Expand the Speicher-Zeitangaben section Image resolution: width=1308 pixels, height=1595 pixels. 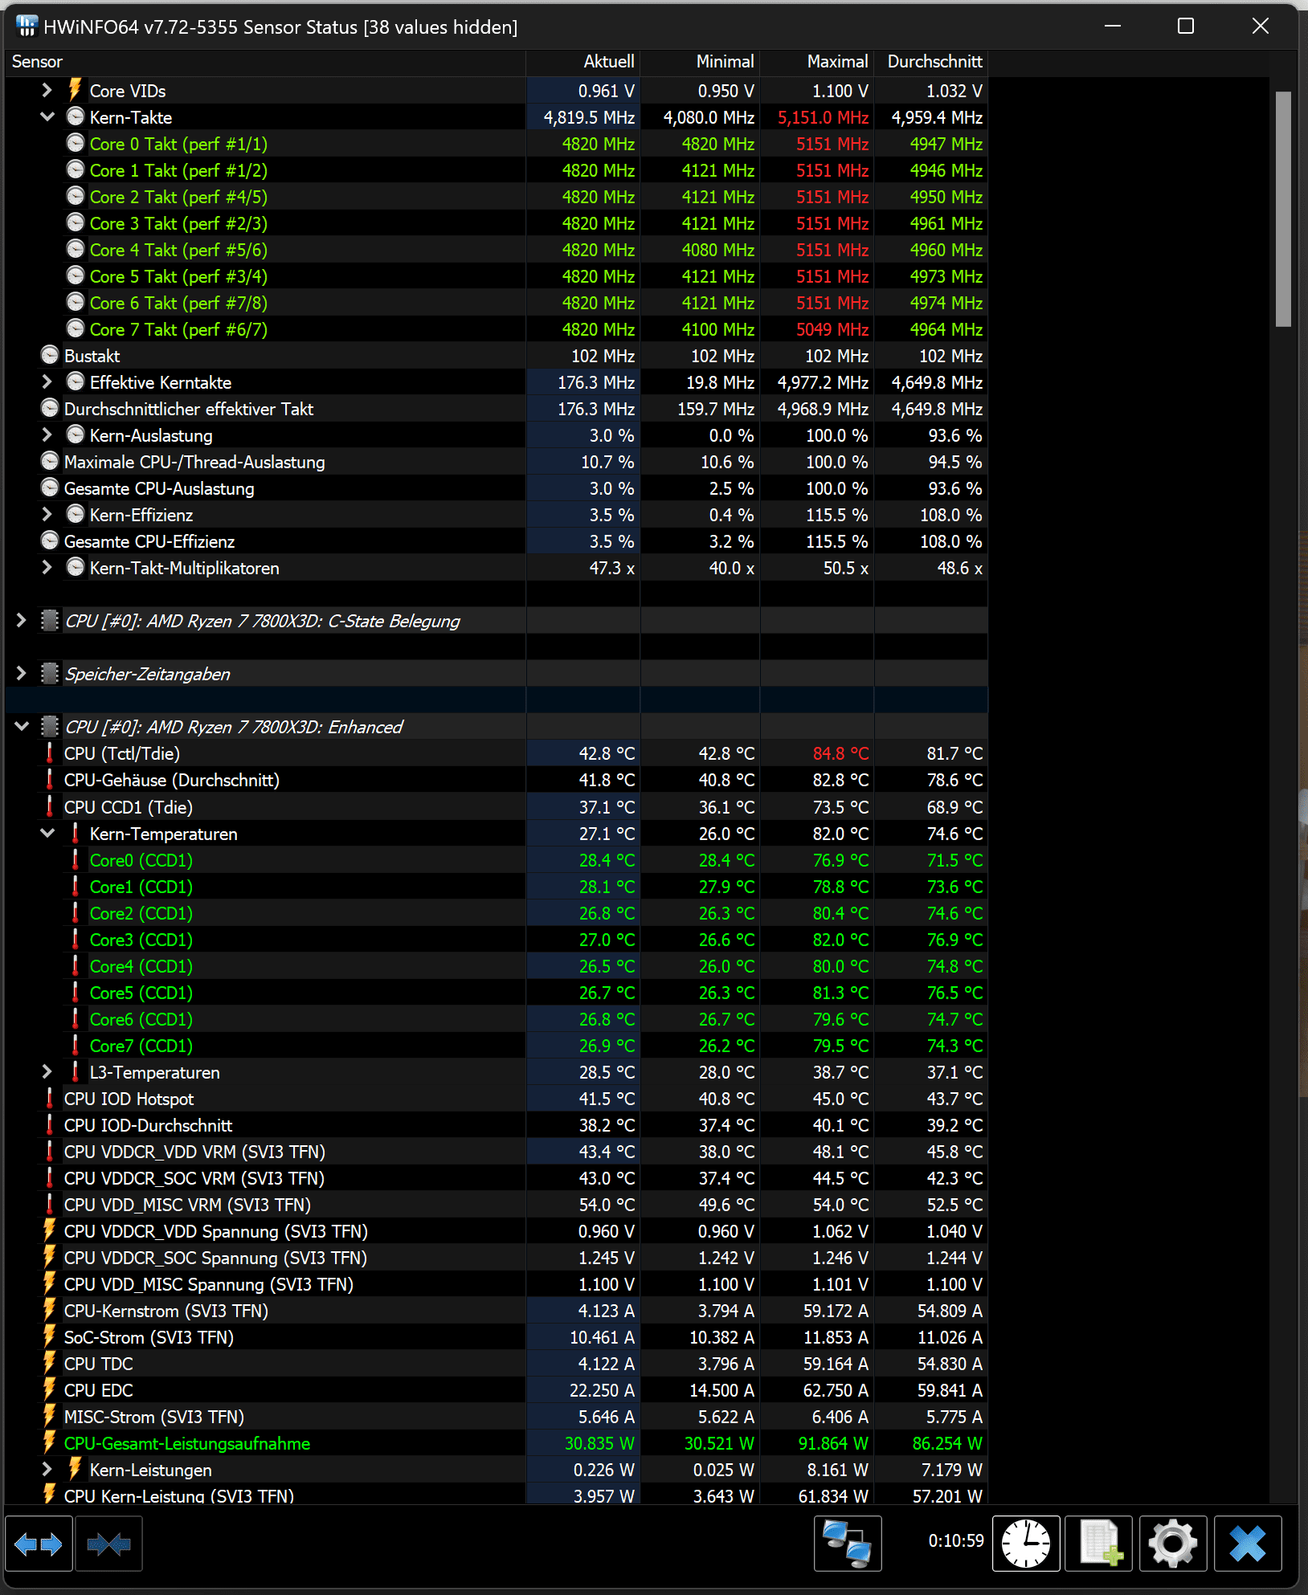pyautogui.click(x=22, y=673)
